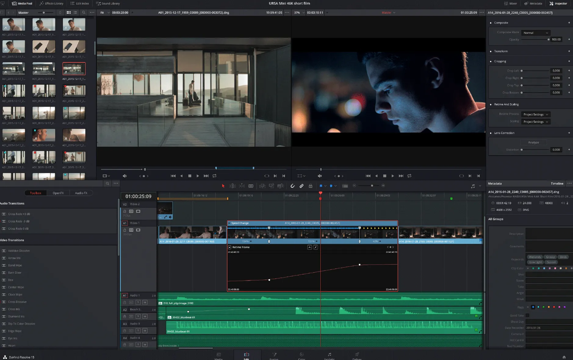Select the Toolbox tab
The height and width of the screenshot is (360, 573).
click(35, 193)
